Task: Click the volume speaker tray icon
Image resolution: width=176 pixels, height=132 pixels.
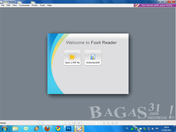Action: (x=153, y=129)
